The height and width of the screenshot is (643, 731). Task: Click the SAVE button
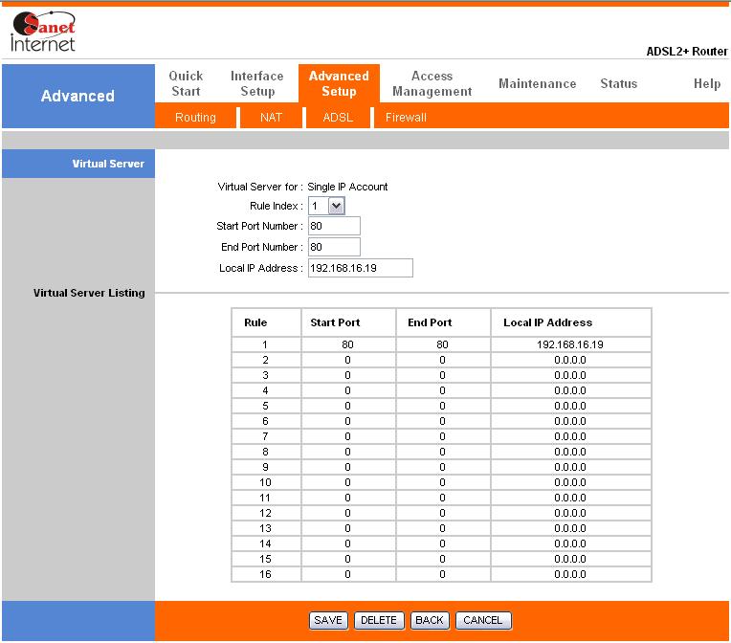[328, 620]
